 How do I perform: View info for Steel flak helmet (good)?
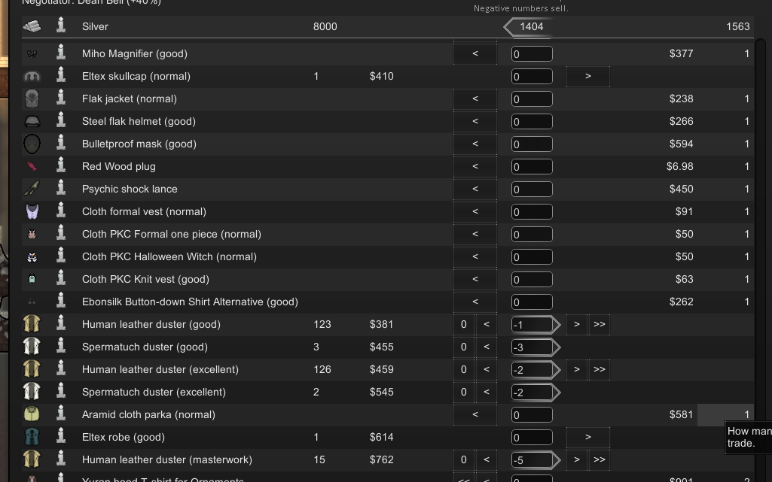point(61,121)
